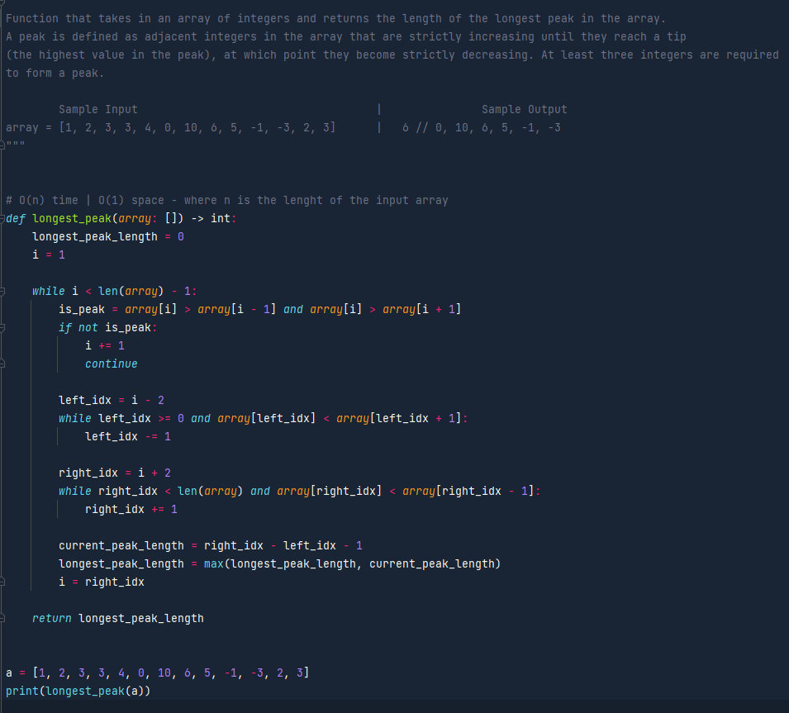Image resolution: width=789 pixels, height=713 pixels.
Task: Click 'array = [1, 2, 3, 3, 4...' sample input line
Action: click(x=170, y=127)
